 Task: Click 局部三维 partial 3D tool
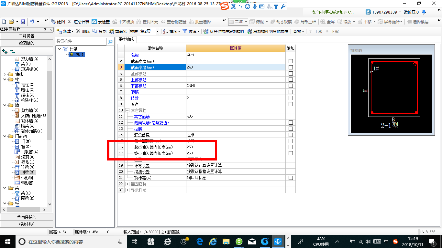coord(305,22)
